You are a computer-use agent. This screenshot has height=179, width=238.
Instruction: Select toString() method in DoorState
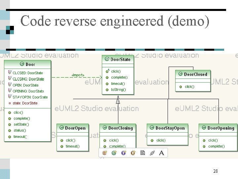[x=116, y=89]
